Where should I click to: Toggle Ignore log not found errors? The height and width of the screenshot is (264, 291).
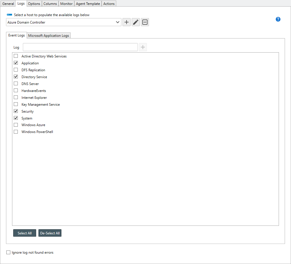click(8, 253)
